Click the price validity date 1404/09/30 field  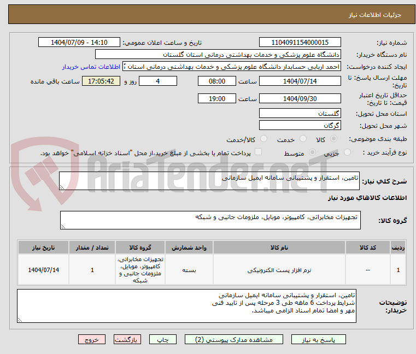pyautogui.click(x=300, y=99)
